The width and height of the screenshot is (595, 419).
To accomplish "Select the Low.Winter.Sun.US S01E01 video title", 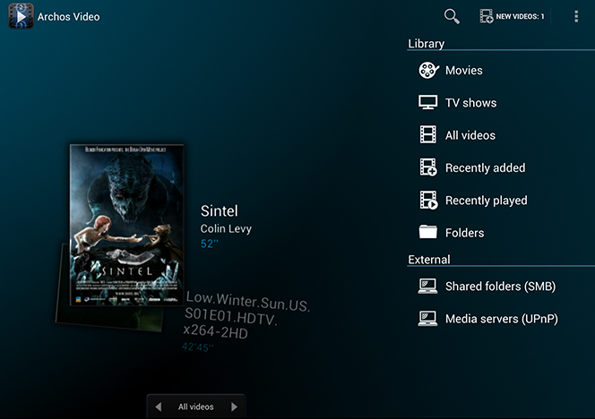I will [x=246, y=315].
